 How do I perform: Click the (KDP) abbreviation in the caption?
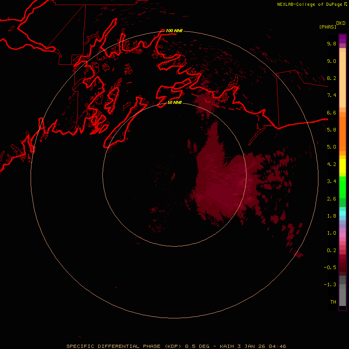(x=174, y=346)
